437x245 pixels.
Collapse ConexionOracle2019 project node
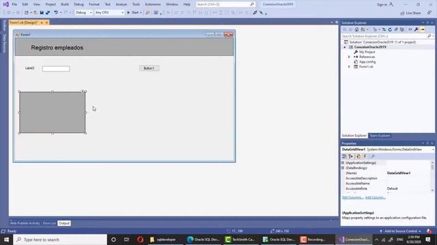(x=344, y=47)
